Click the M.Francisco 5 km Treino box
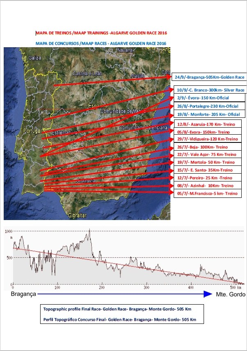 tap(208, 193)
